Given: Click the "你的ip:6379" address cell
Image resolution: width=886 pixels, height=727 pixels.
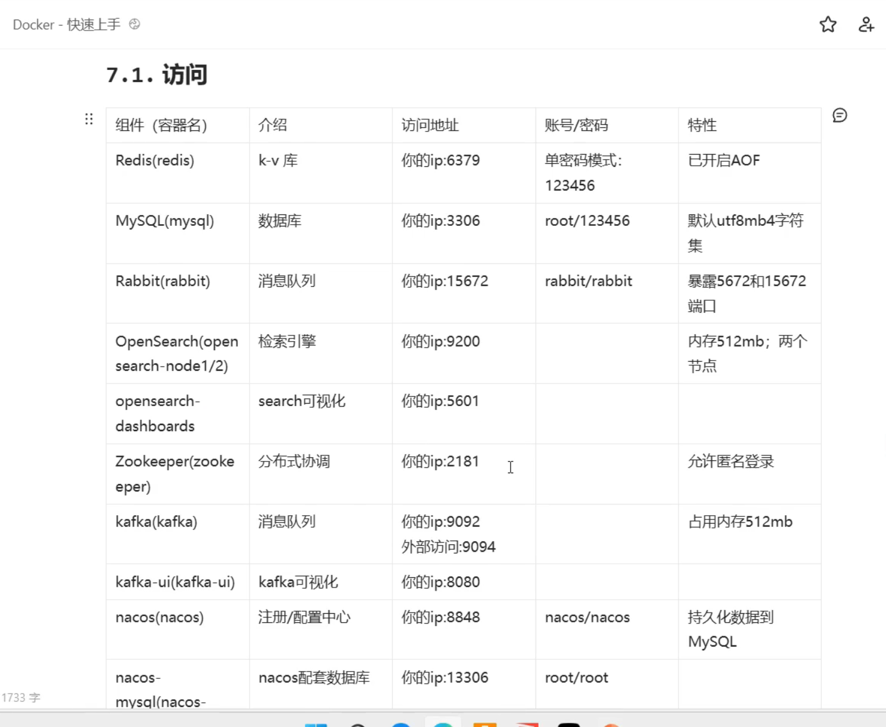Looking at the screenshot, I should point(464,173).
